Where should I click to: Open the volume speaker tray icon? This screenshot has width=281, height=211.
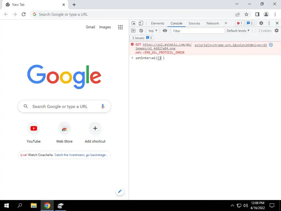pyautogui.click(x=246, y=206)
